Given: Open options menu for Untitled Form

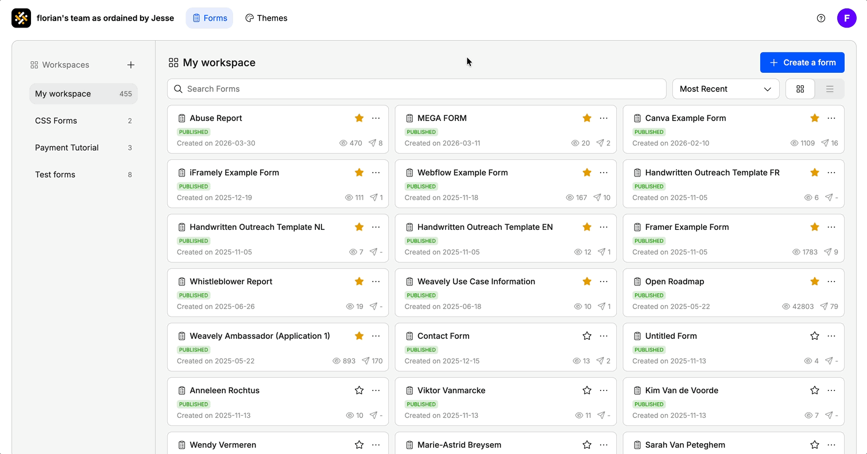Looking at the screenshot, I should click(x=831, y=336).
